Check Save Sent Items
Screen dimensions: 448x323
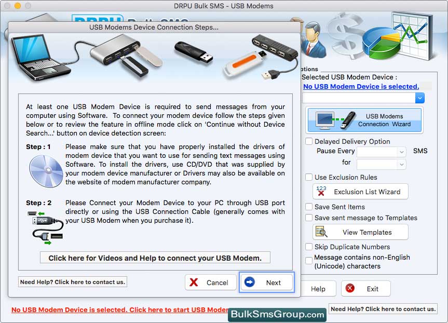[309, 207]
